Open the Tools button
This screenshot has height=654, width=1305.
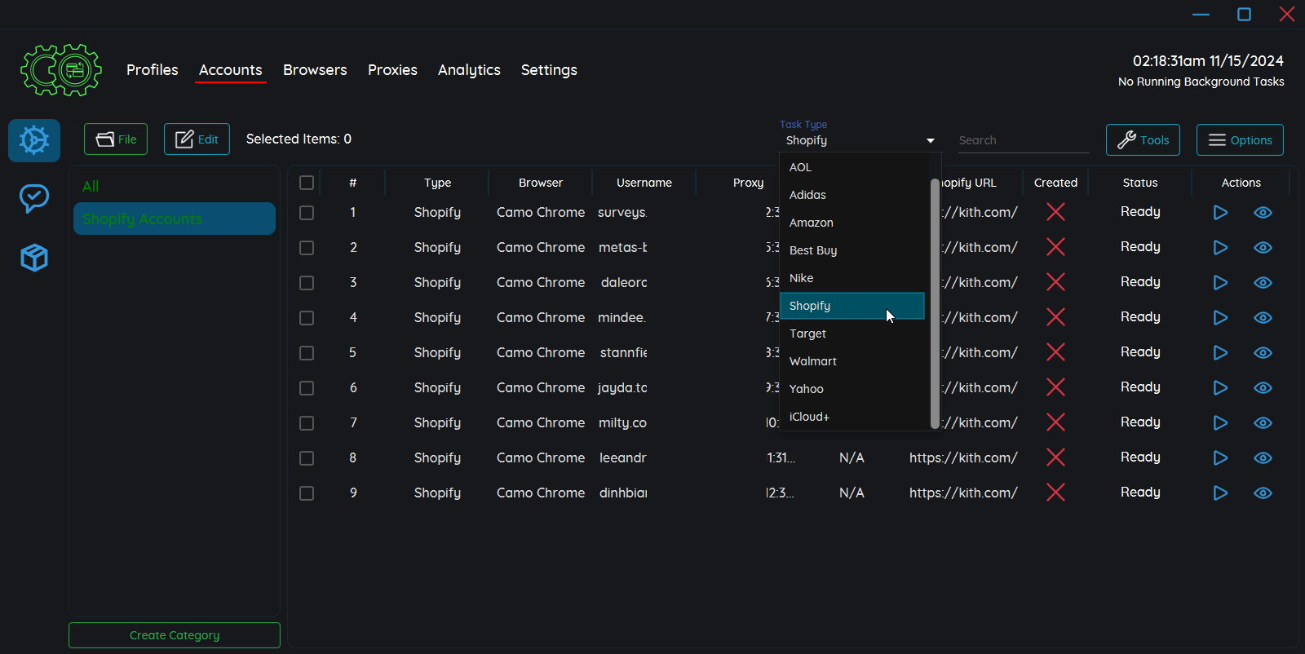point(1143,140)
